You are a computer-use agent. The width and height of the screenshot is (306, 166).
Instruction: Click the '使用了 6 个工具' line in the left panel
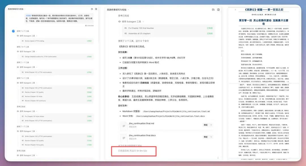pos(23,47)
